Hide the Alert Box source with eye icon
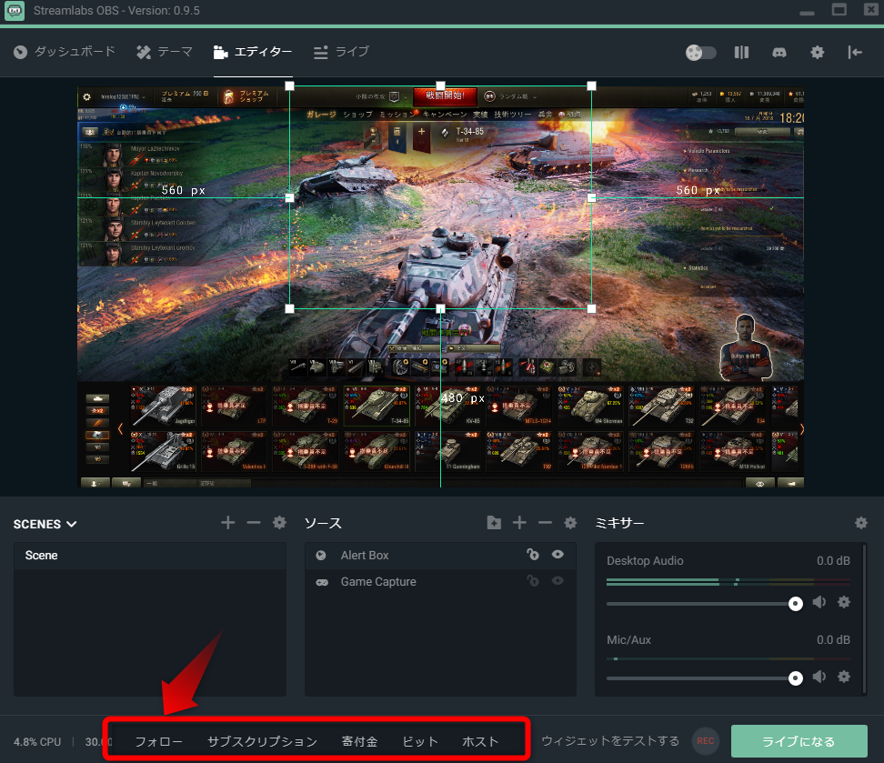Screen dimensions: 884x763 click(558, 555)
